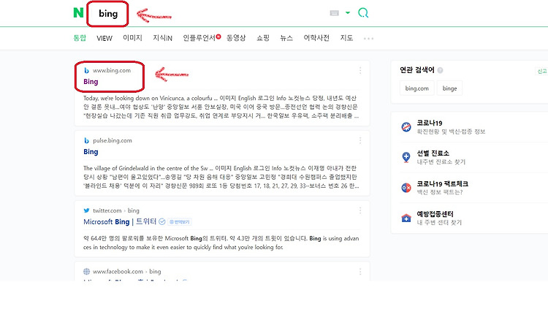
Task: Click the Today, we're looking down snippet text
Action: tap(221, 107)
